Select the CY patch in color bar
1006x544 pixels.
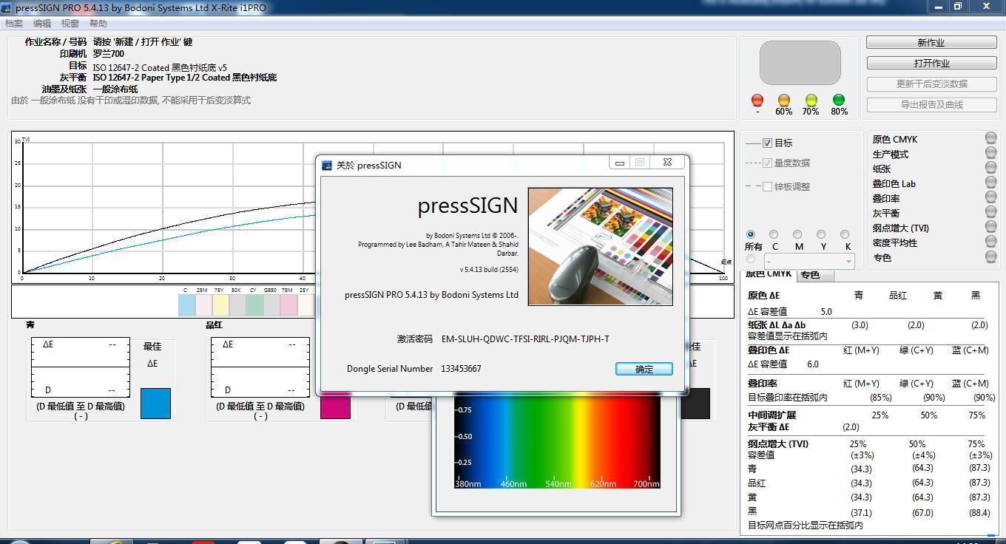tap(254, 305)
